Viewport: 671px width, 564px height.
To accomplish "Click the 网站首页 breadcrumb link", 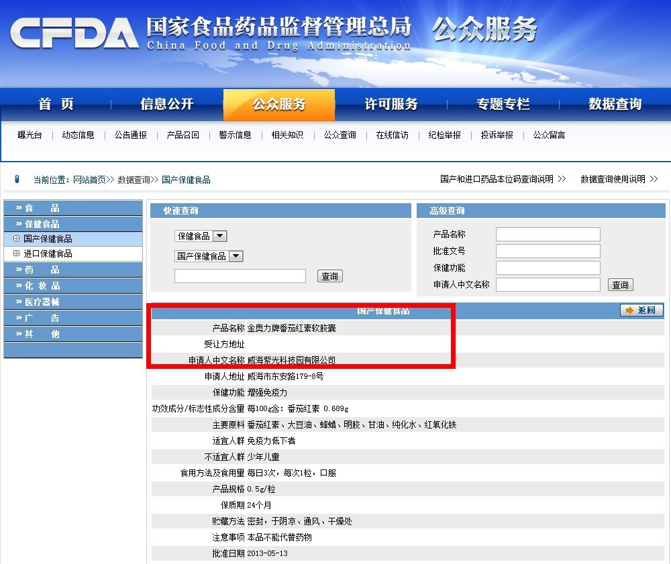I will coord(89,180).
